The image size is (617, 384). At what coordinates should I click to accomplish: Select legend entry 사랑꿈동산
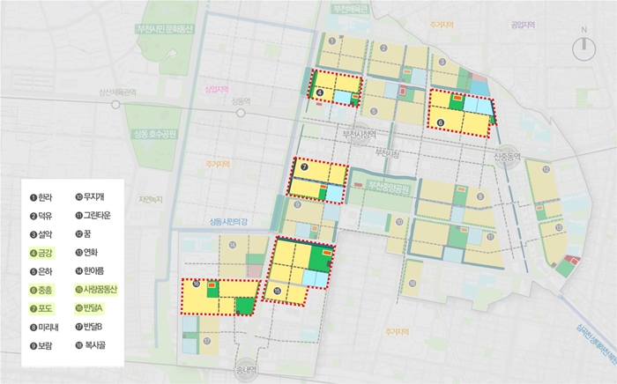coord(96,290)
